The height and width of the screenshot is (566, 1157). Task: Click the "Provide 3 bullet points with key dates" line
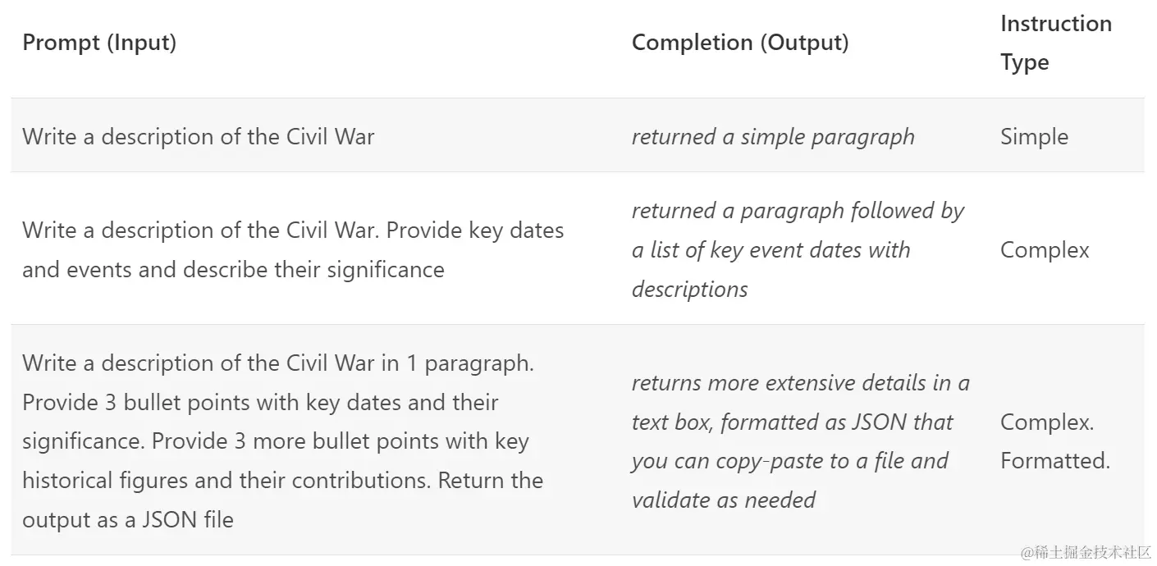[x=260, y=403]
